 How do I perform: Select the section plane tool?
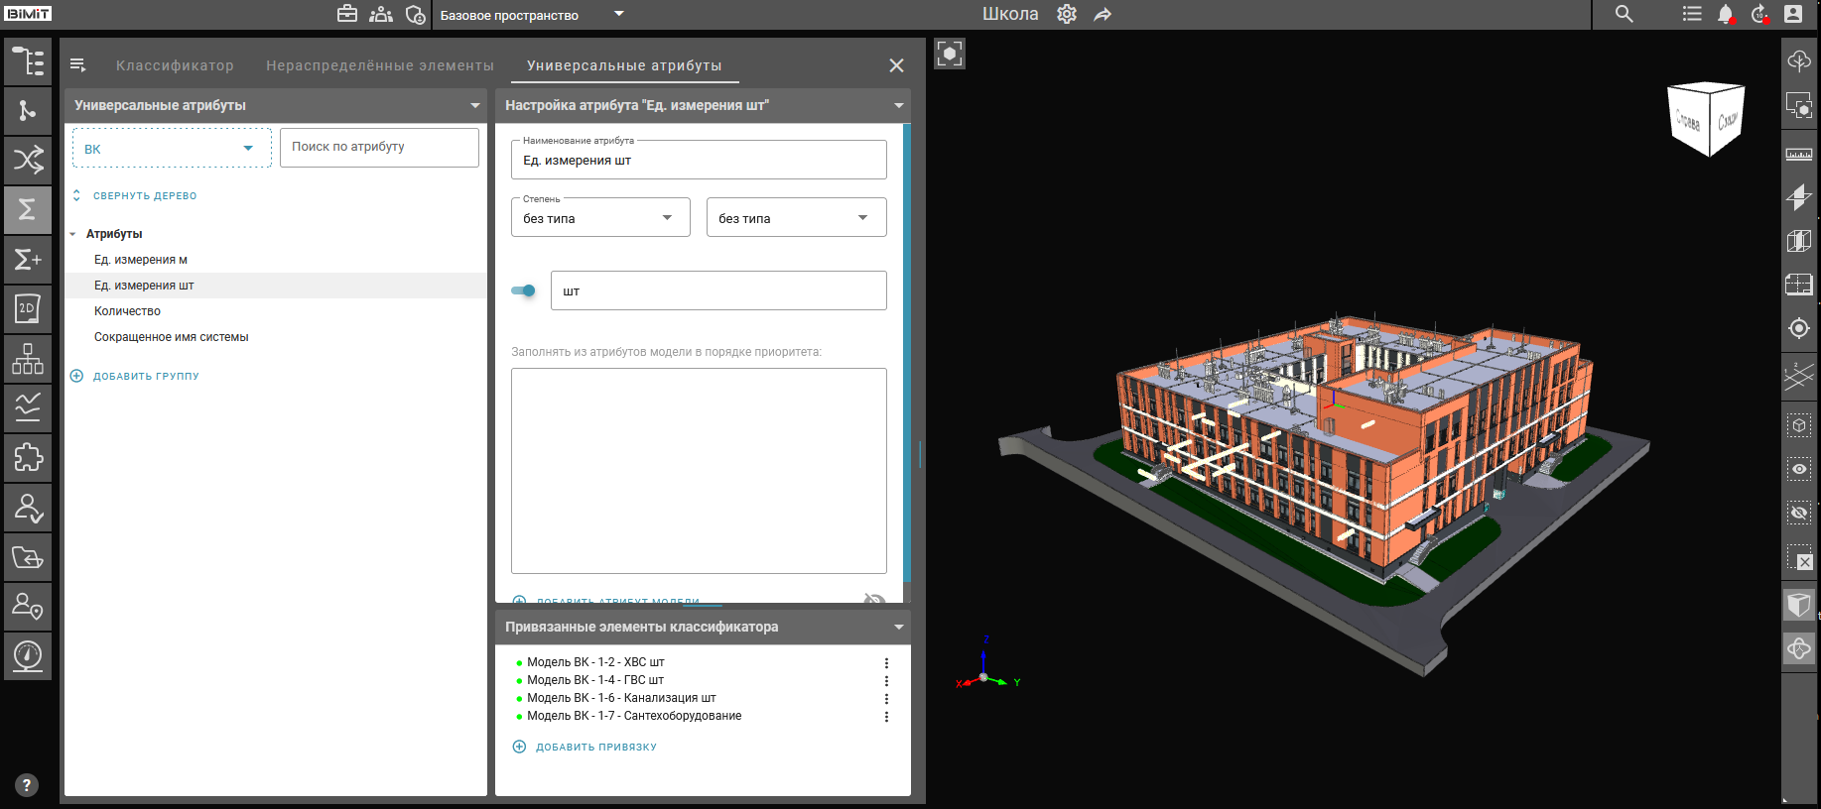(x=1799, y=197)
